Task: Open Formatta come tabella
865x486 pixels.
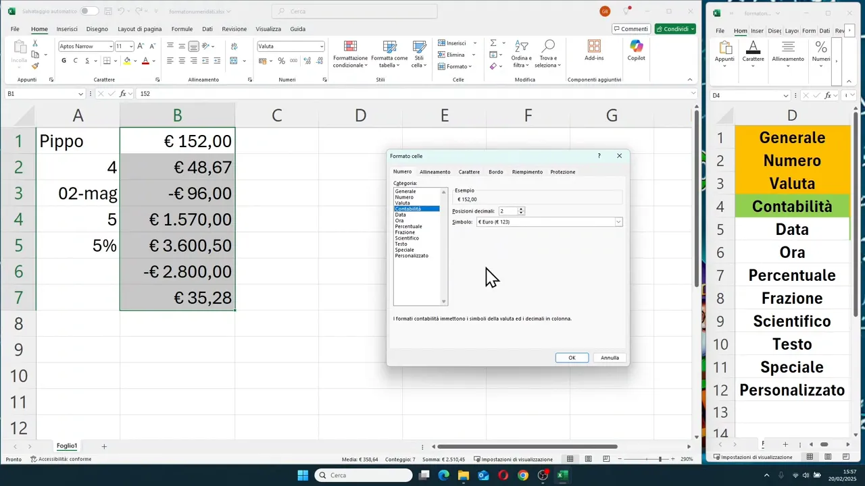Action: click(x=389, y=54)
